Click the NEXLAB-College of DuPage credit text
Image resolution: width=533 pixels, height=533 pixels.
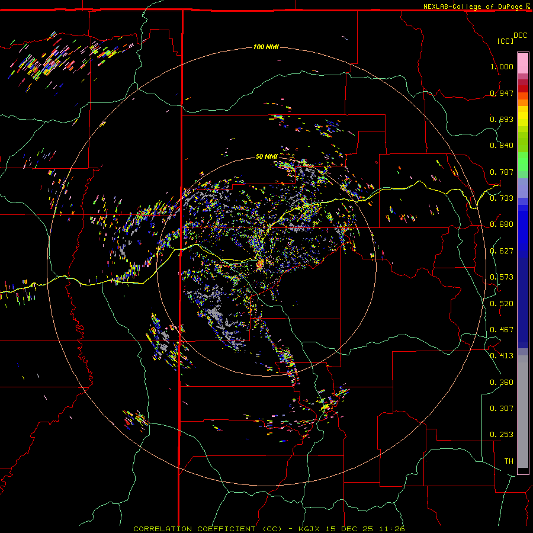(473, 7)
